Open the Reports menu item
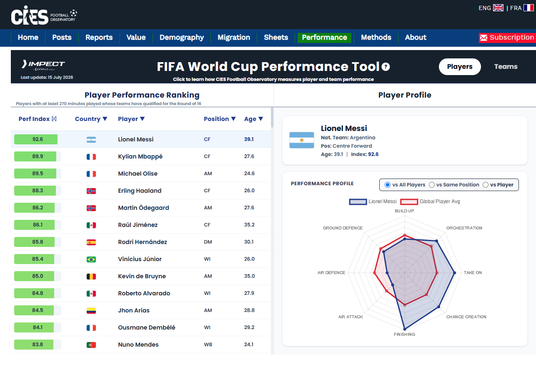This screenshot has width=536, height=365. click(x=99, y=38)
